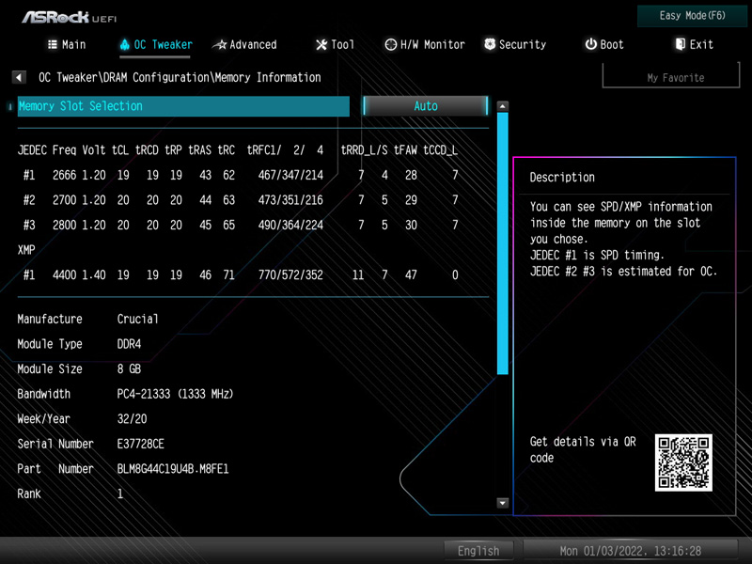Click the 'Get details via QR code' text
The height and width of the screenshot is (564, 752).
583,449
